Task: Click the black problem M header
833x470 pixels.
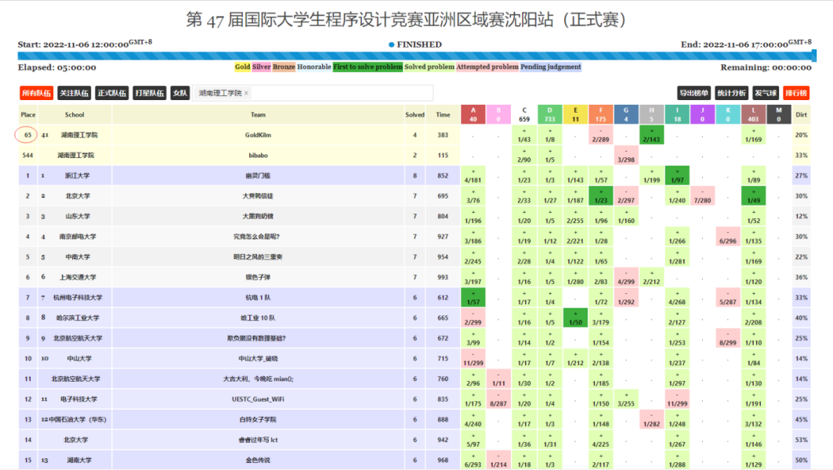Action: [x=778, y=114]
